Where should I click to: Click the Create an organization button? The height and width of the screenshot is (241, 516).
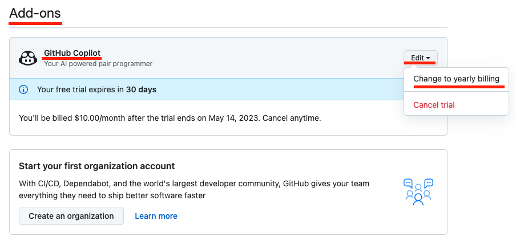(x=71, y=216)
